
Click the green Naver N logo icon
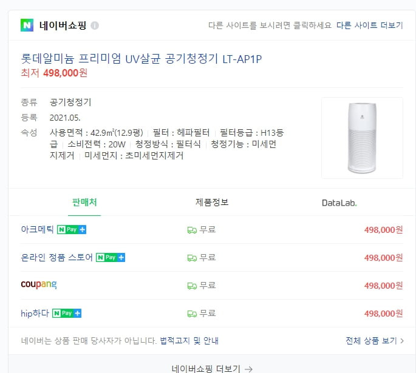[x=27, y=25]
